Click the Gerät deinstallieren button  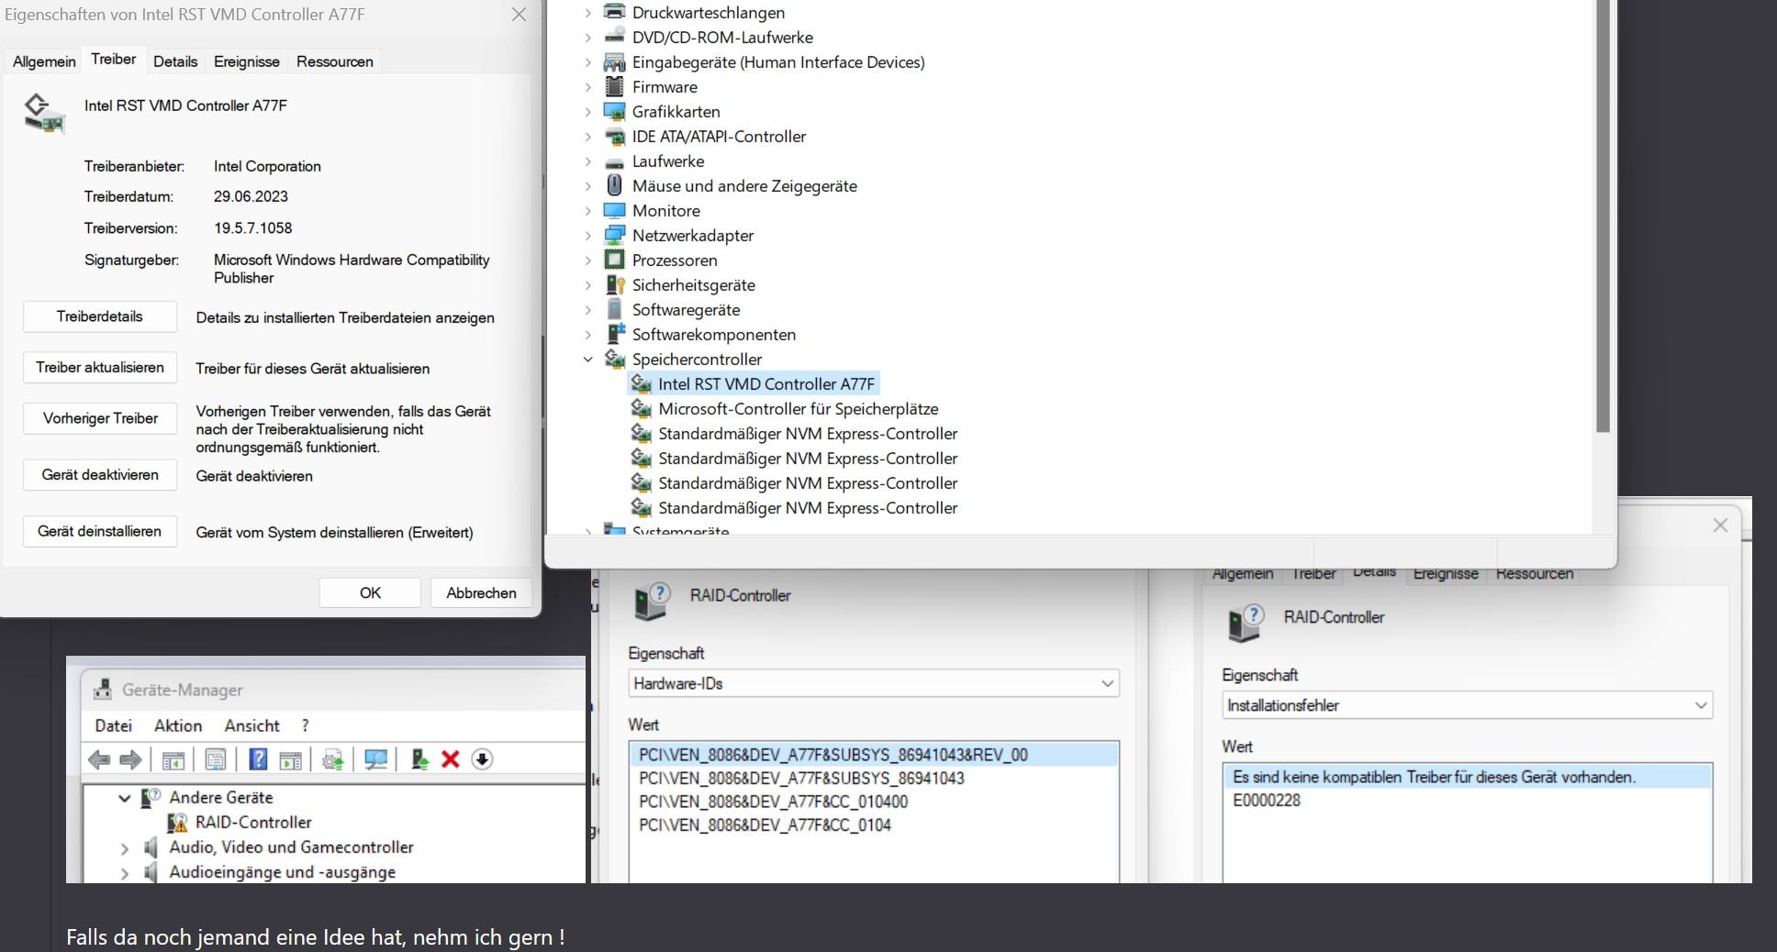pyautogui.click(x=100, y=531)
